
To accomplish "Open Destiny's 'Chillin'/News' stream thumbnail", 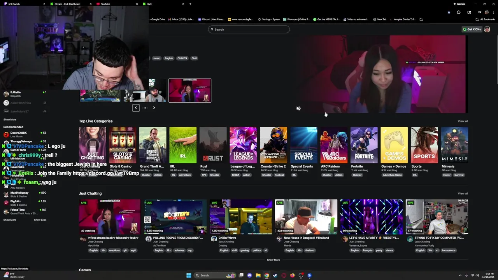I will (241, 217).
